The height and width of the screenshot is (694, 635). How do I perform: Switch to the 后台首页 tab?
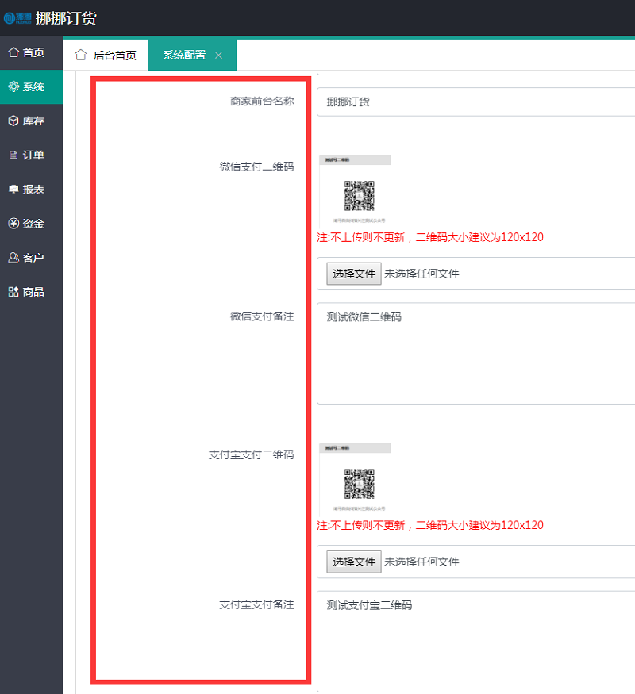tap(106, 55)
